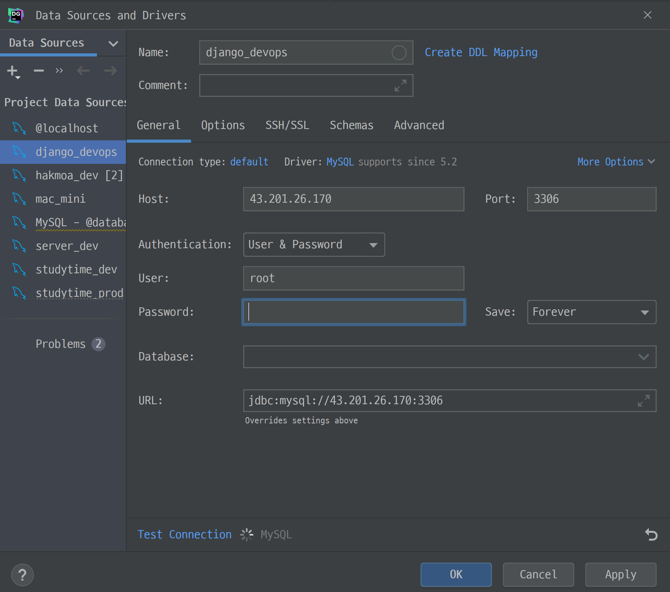Click the Problems count badge 2
This screenshot has width=670, height=592.
click(x=98, y=344)
